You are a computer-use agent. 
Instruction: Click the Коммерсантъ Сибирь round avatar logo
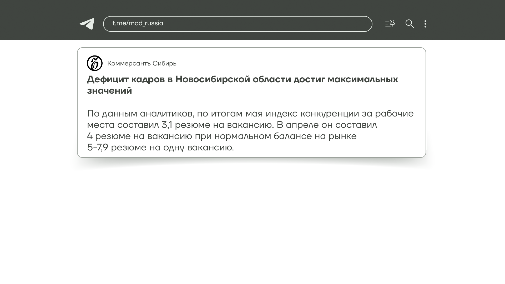tap(95, 63)
